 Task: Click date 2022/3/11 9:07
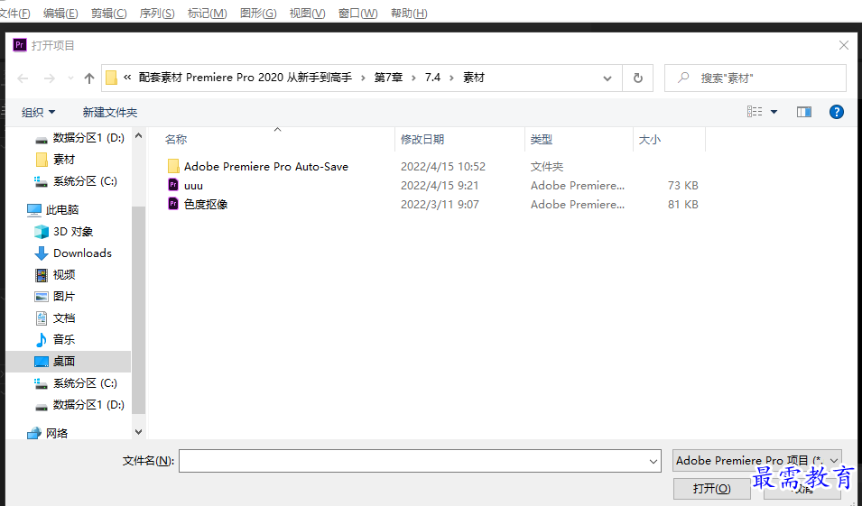440,205
